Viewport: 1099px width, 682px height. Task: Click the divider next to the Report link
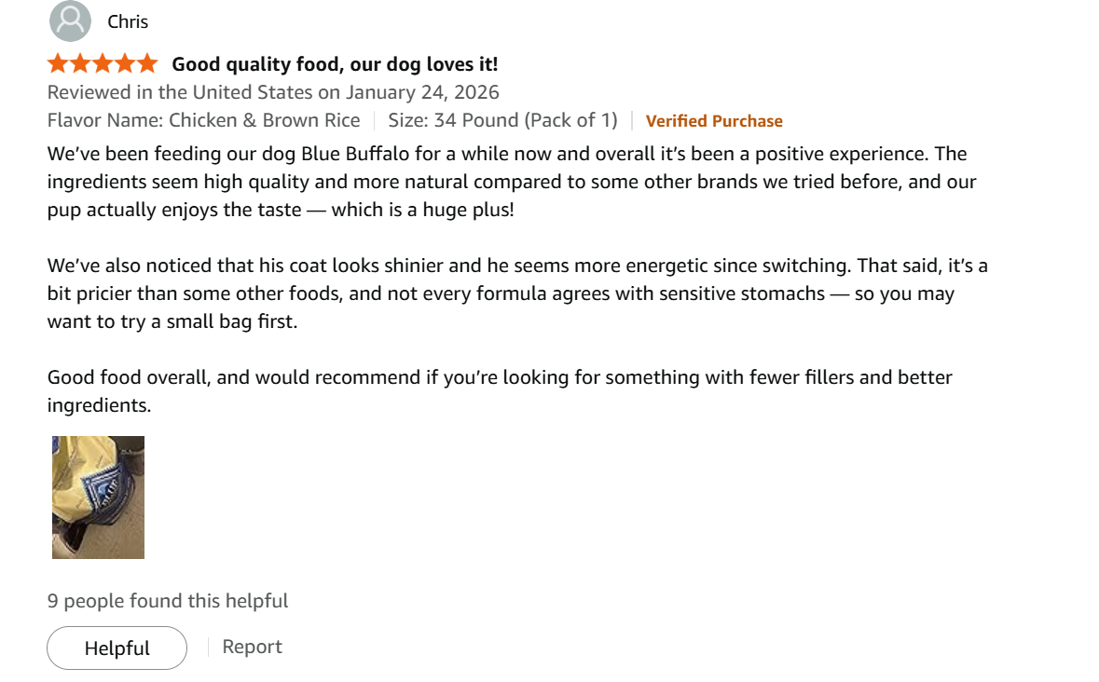tap(207, 646)
